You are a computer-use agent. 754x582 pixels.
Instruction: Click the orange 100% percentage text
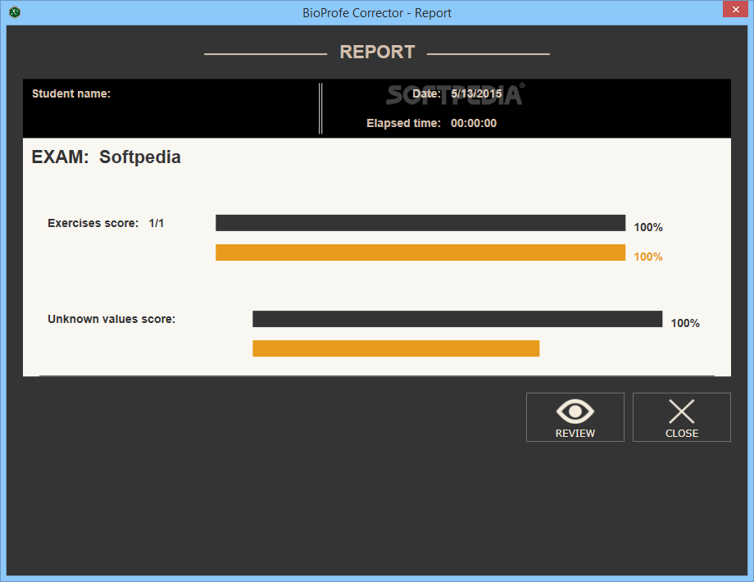pyautogui.click(x=648, y=257)
